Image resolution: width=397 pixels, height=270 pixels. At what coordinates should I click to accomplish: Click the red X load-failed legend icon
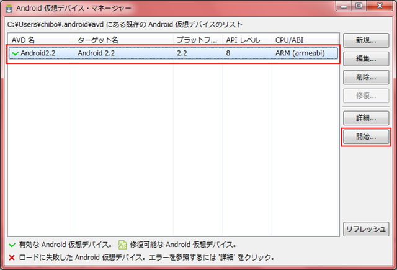point(12,258)
